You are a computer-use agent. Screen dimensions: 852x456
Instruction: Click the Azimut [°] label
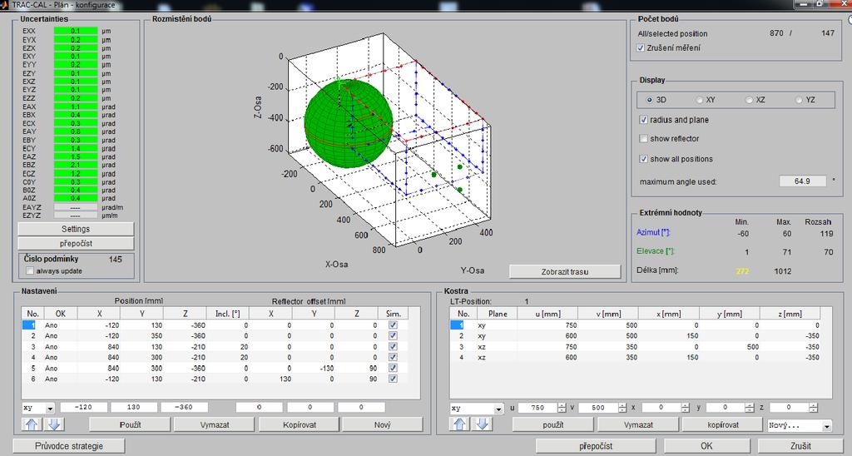point(653,233)
